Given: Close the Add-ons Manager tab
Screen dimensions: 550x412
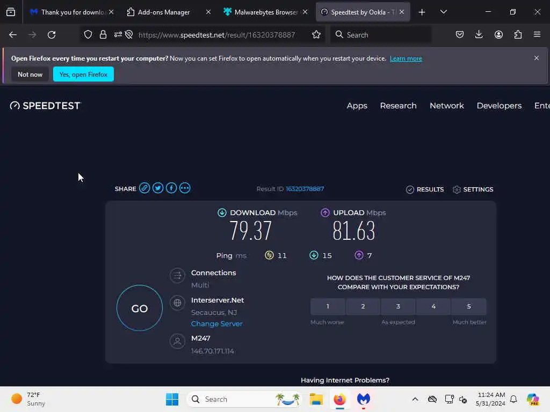Looking at the screenshot, I should click(208, 12).
